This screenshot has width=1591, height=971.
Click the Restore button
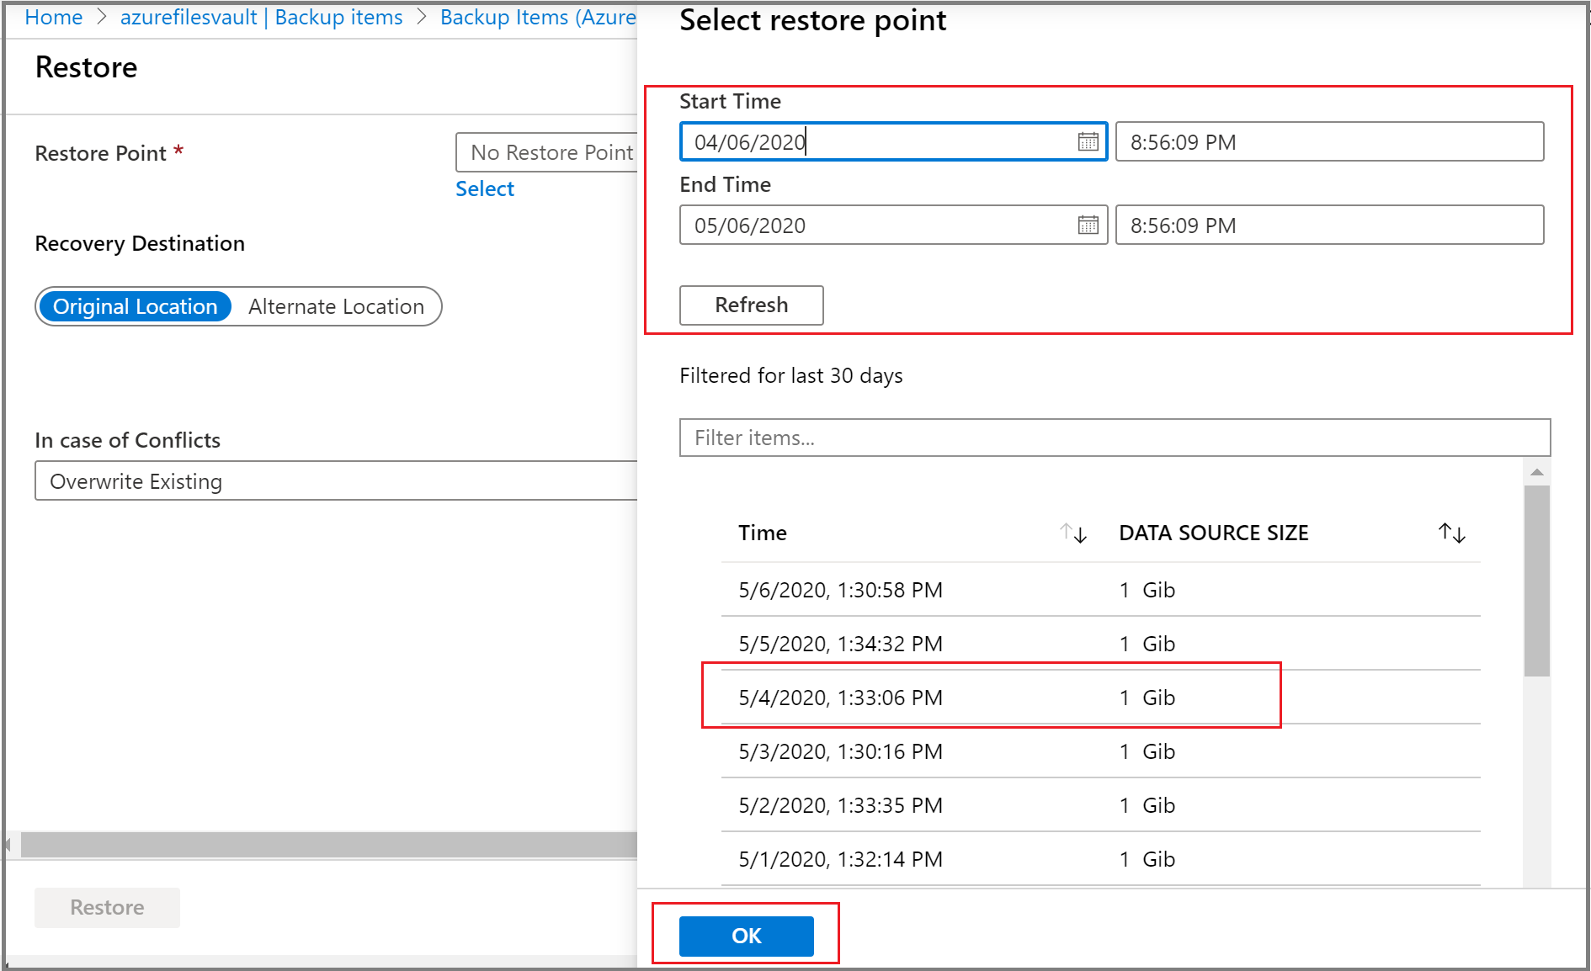click(x=106, y=907)
